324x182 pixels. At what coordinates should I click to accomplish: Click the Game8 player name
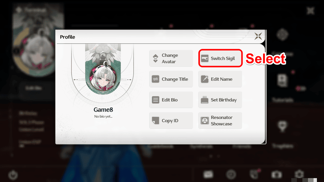click(x=103, y=110)
